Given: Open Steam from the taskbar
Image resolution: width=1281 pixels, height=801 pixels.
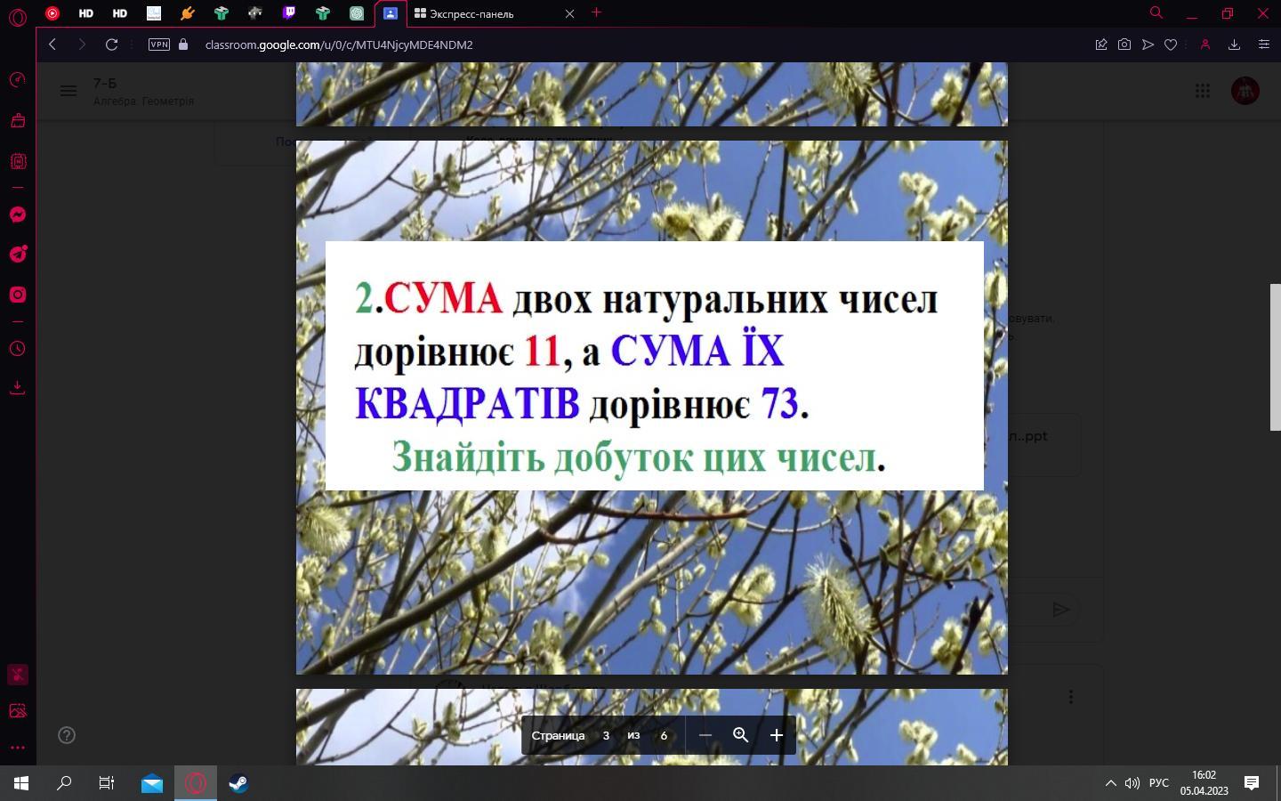Looking at the screenshot, I should tap(238, 783).
